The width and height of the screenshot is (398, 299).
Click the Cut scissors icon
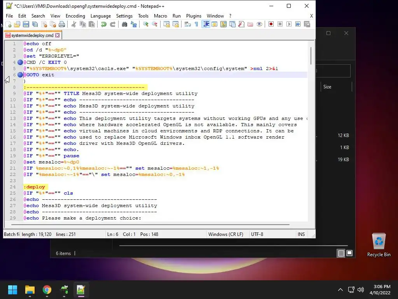click(x=74, y=25)
